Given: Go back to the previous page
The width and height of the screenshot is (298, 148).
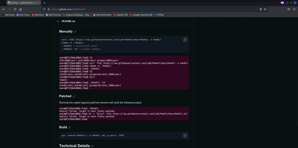Looking at the screenshot, I should (3, 9).
